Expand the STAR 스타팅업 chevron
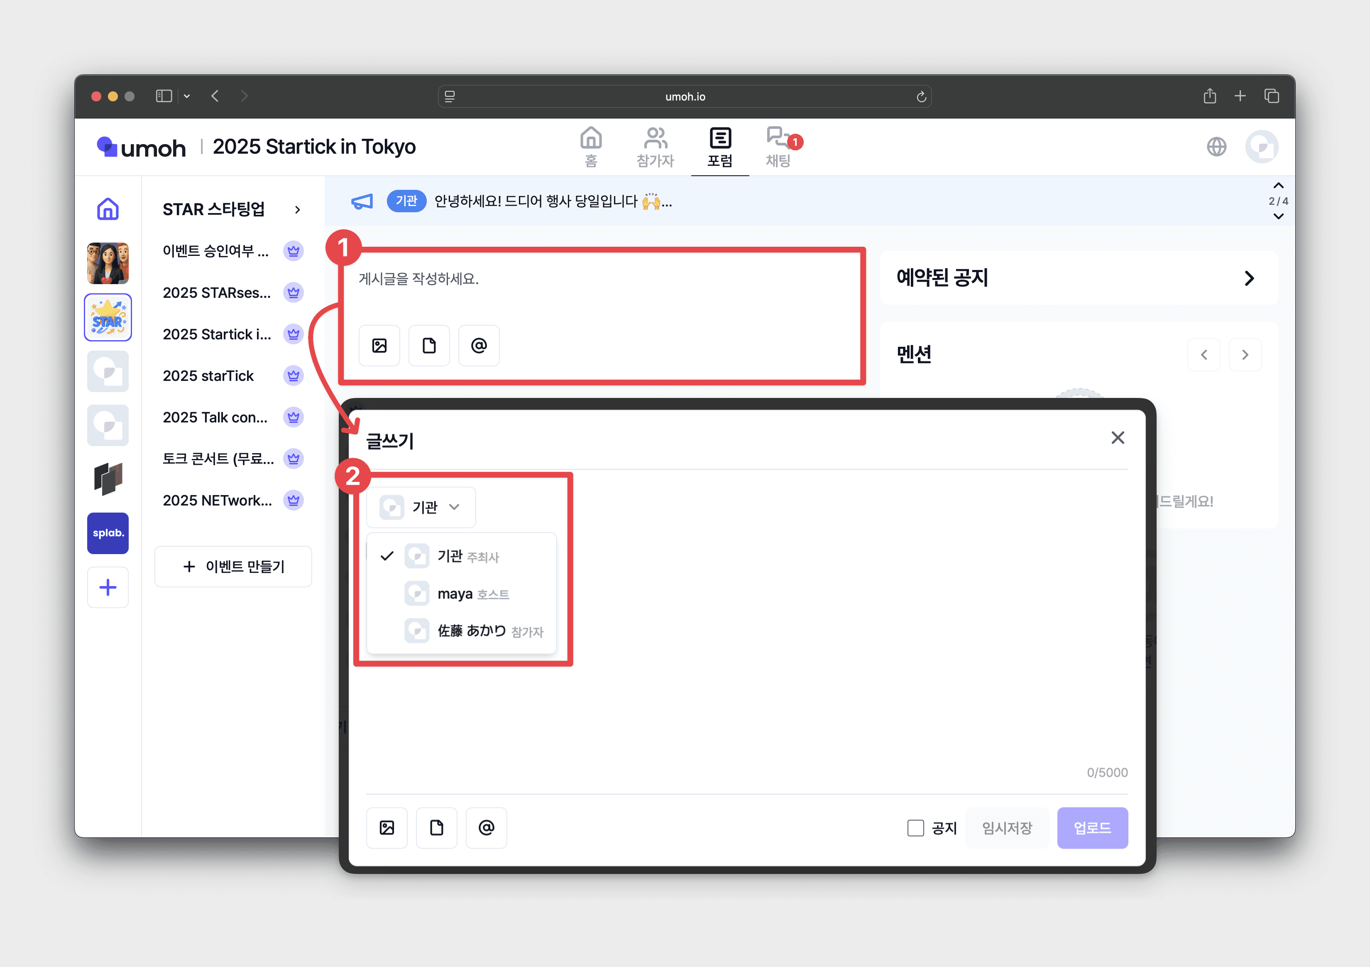 pyautogui.click(x=297, y=209)
